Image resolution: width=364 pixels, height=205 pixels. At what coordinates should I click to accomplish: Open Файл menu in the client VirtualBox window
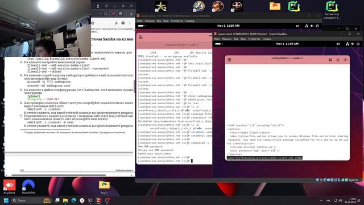[217, 39]
